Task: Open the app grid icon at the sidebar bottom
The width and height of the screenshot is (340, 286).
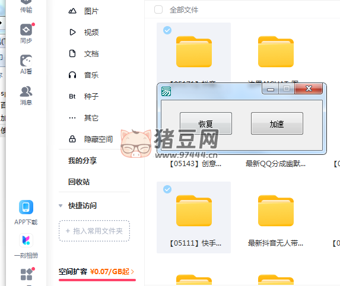Action: coord(27,274)
